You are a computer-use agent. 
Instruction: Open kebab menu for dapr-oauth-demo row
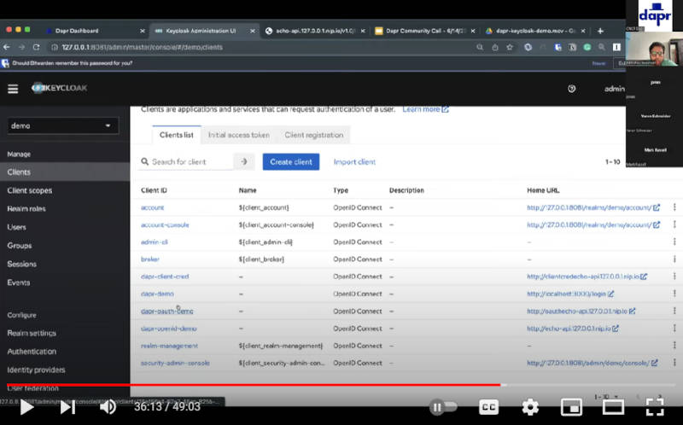coord(674,311)
